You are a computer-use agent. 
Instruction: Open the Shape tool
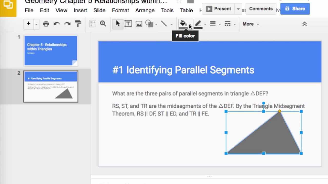[x=149, y=24]
